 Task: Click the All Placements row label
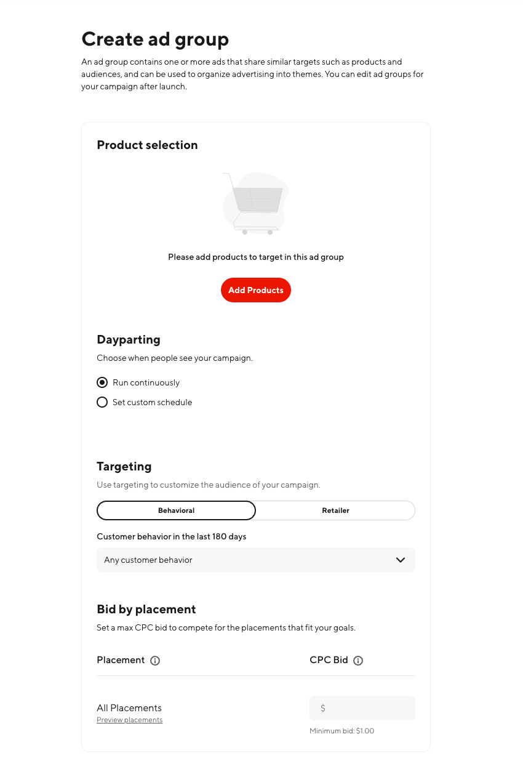[129, 707]
